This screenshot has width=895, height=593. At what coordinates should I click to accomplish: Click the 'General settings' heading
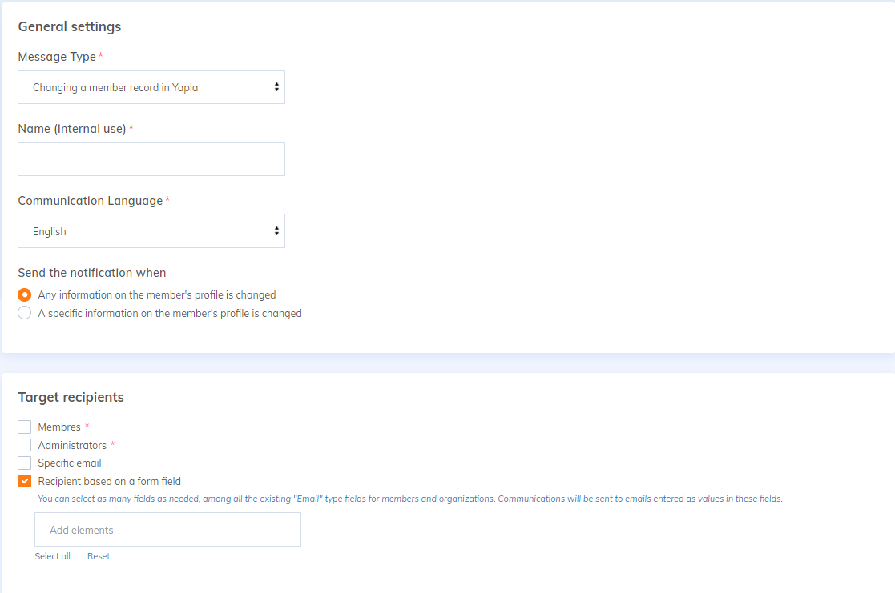(x=70, y=26)
